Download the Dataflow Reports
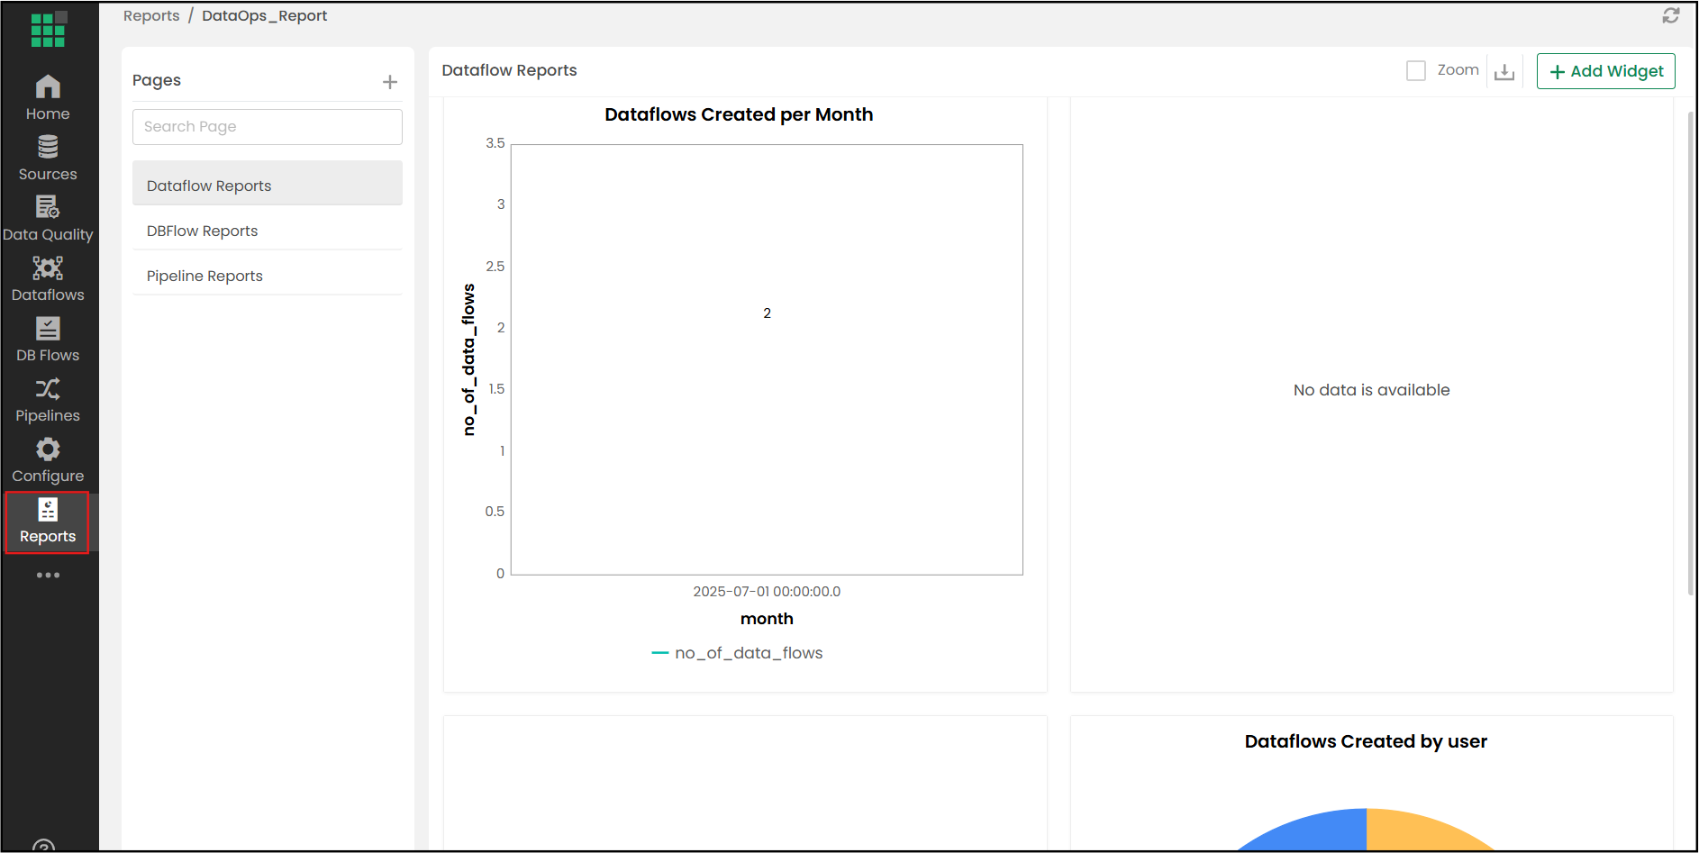Screen dimensions: 1699x853 [x=1504, y=71]
